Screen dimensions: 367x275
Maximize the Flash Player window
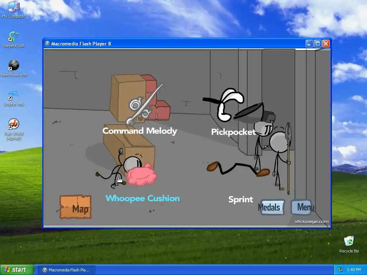[x=318, y=43]
